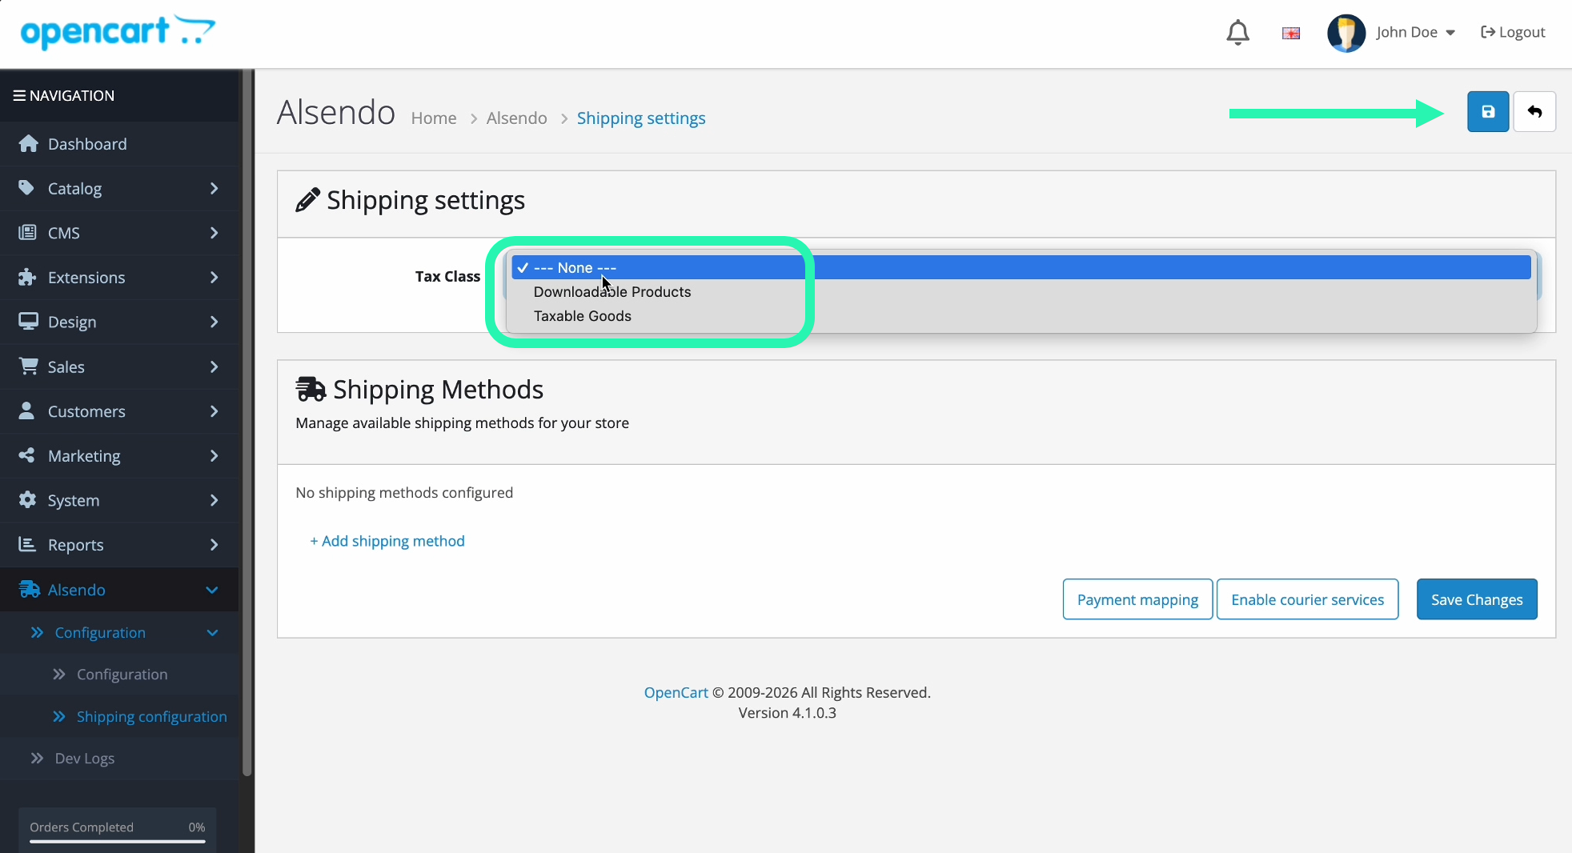Choose Taxable Goods tax class
1572x853 pixels.
point(1021,316)
